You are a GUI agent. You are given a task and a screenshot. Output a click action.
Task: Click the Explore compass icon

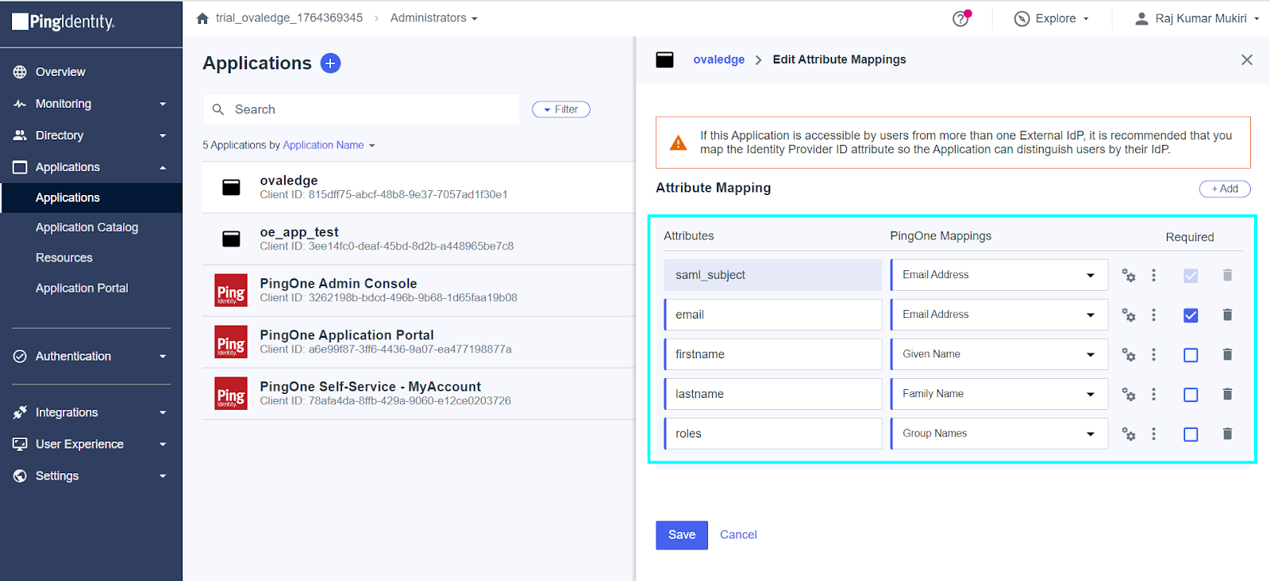click(1022, 19)
